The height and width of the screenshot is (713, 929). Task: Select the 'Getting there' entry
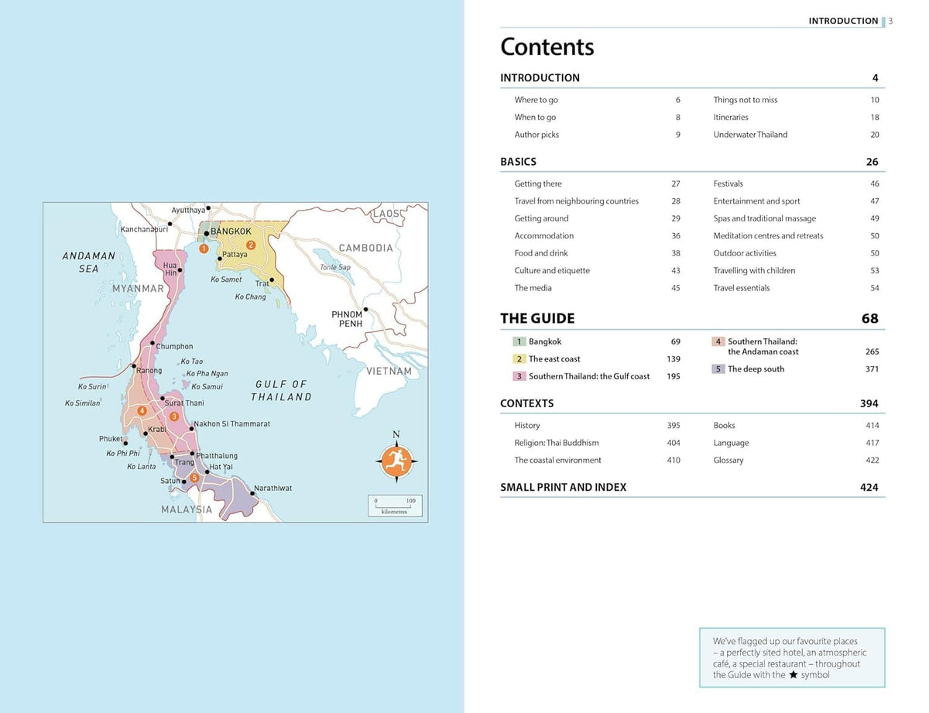click(538, 184)
